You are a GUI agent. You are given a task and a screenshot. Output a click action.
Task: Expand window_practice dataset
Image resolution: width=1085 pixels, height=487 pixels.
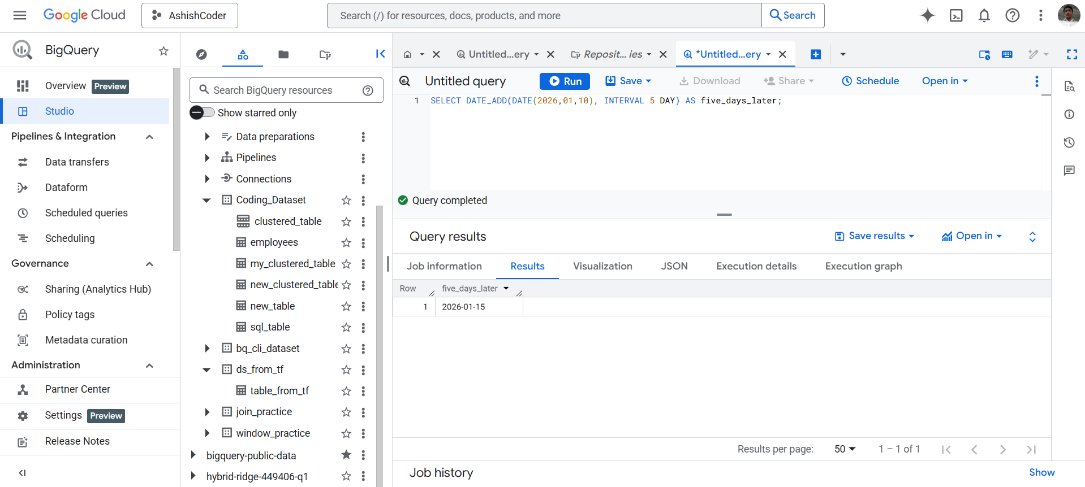coord(207,433)
